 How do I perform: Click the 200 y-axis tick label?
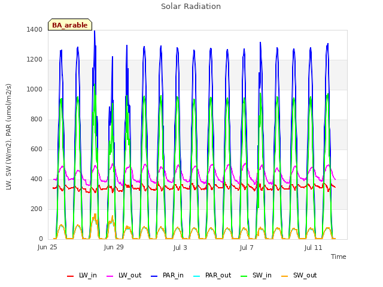(37, 209)
